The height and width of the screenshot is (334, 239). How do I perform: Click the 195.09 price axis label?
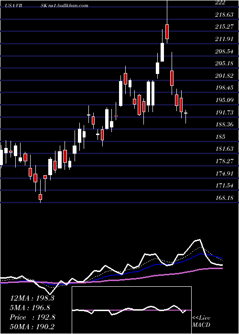tap(224, 100)
